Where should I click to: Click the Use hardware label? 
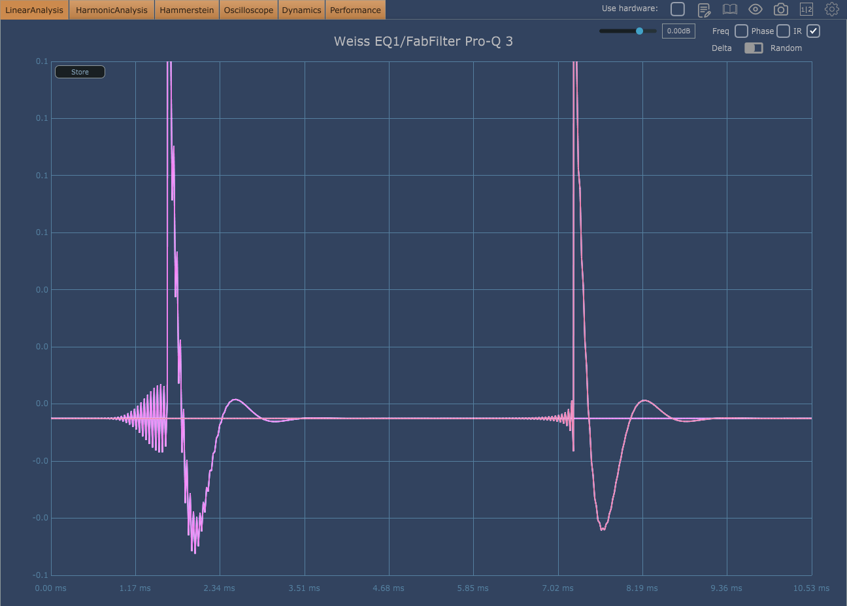(x=630, y=8)
